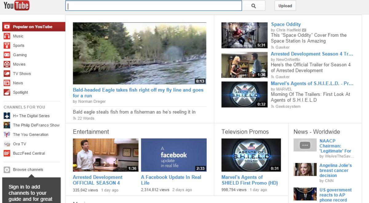Viewport: 369px width, 203px height.
Task: Click the Movies film reel icon
Action: [x=7, y=64]
